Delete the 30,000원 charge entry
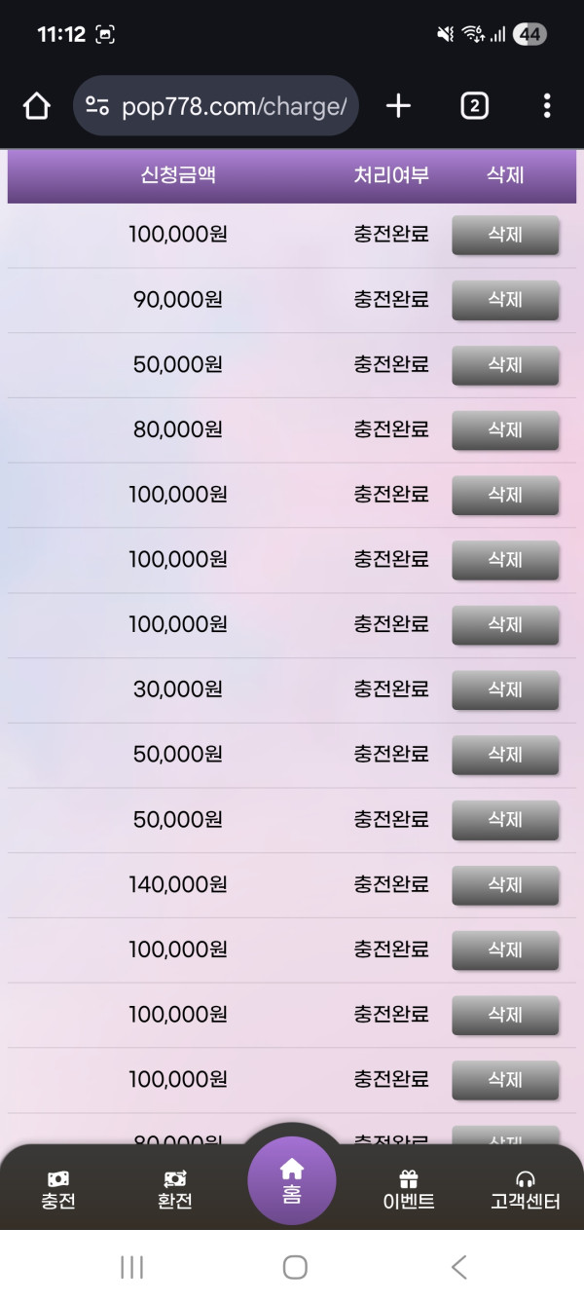 [x=505, y=689]
